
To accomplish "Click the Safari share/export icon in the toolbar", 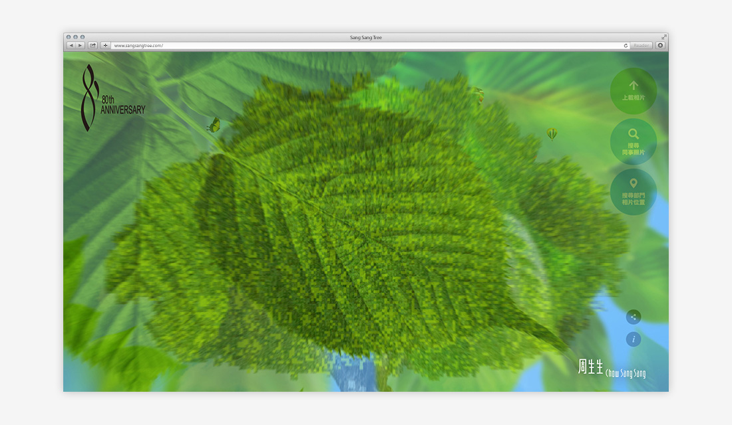I will pyautogui.click(x=92, y=45).
